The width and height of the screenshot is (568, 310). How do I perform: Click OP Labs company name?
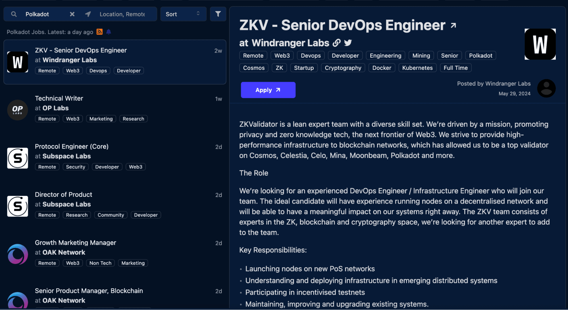55,108
